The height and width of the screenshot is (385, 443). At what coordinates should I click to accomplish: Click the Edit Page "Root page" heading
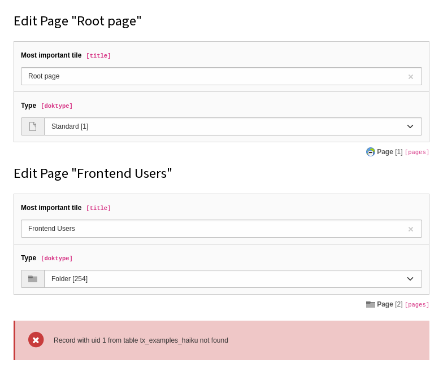point(77,21)
